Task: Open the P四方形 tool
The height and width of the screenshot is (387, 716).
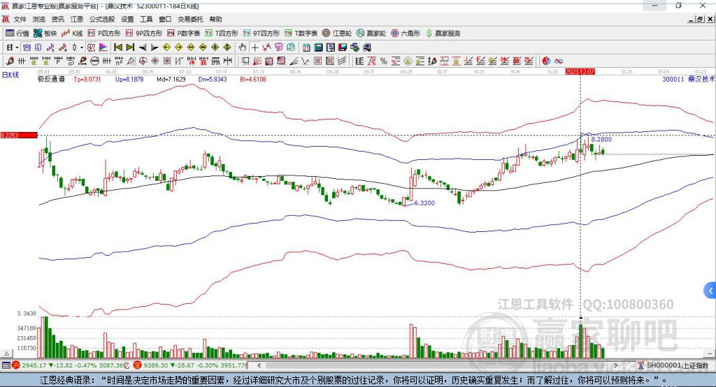Action: coord(104,34)
